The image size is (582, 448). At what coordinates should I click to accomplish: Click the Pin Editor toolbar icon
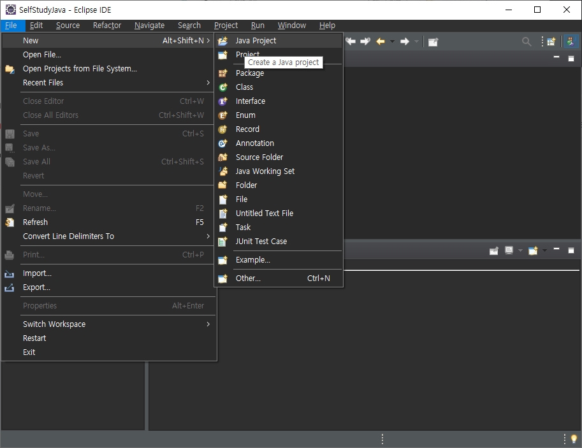(x=433, y=42)
